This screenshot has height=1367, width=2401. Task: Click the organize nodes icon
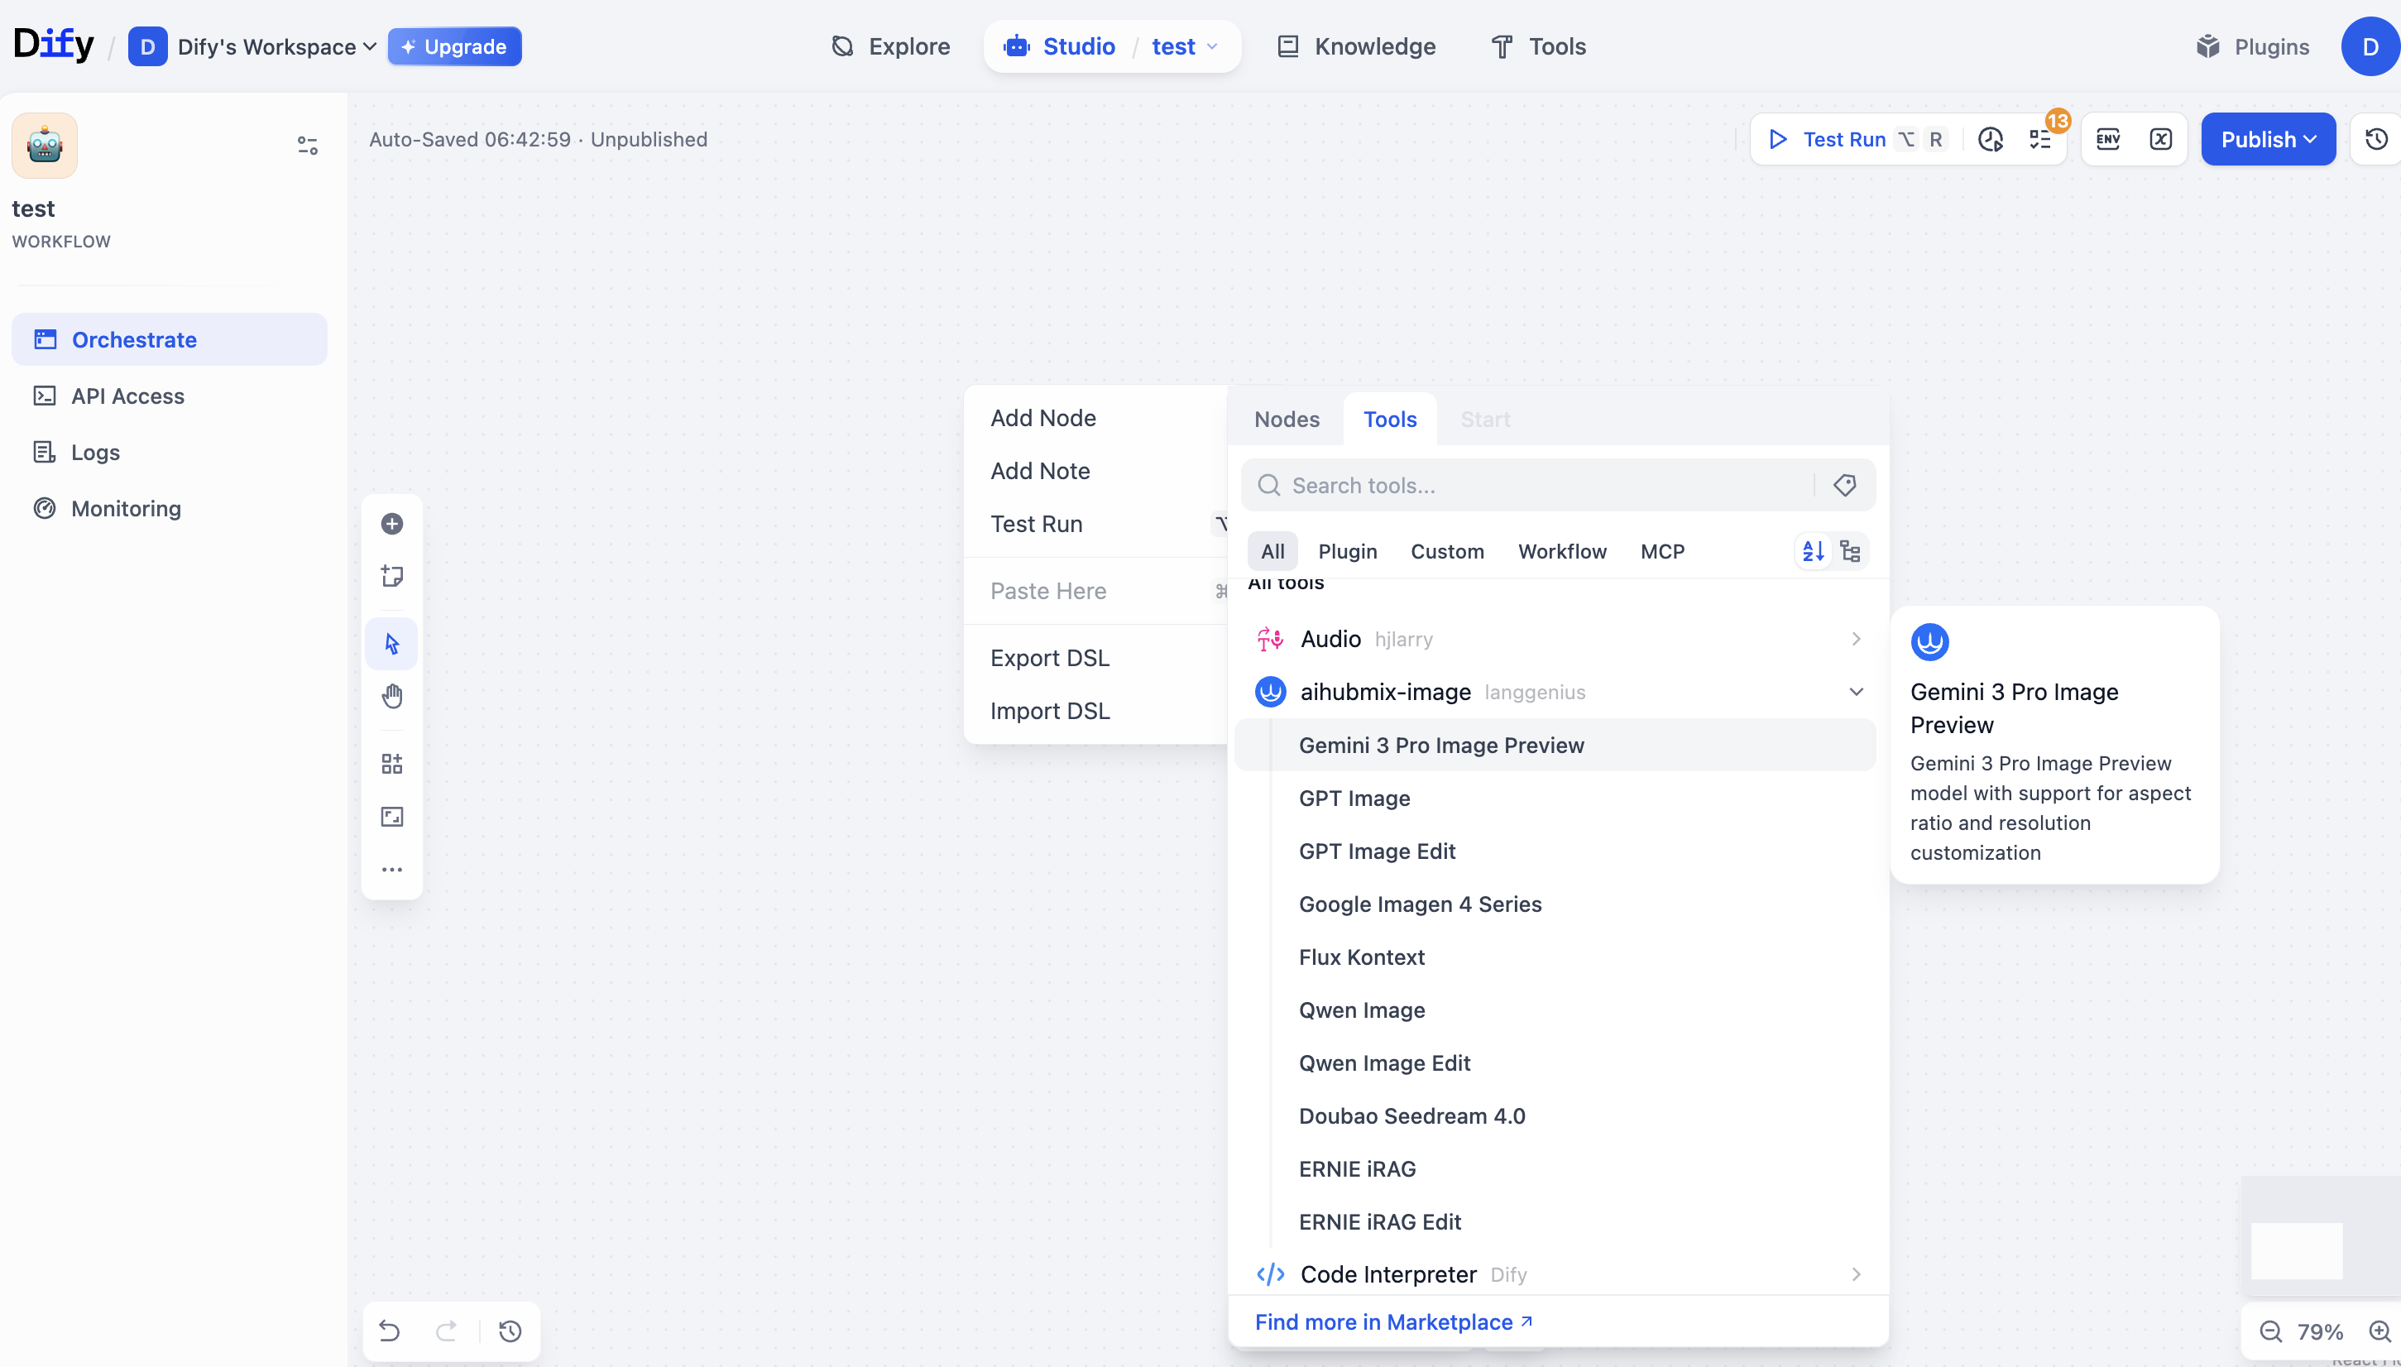392,763
